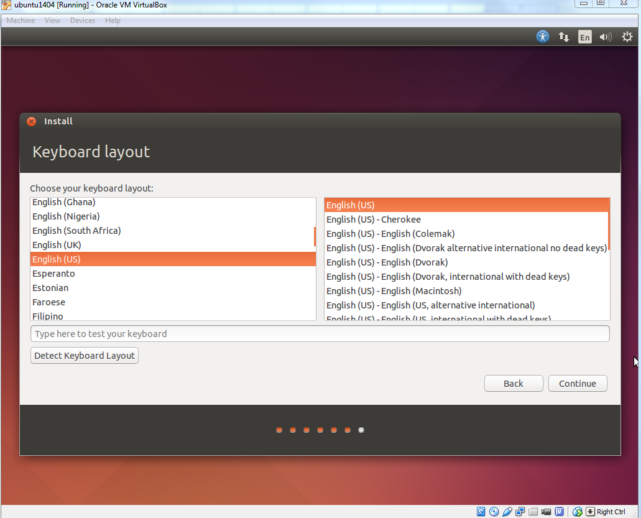641x518 pixels.
Task: Open the accessibility menu icon
Action: 543,37
